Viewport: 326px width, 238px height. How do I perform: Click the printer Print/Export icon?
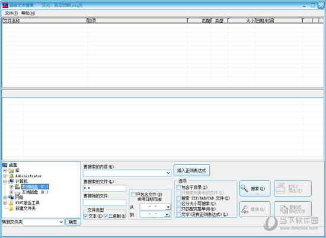point(281,188)
